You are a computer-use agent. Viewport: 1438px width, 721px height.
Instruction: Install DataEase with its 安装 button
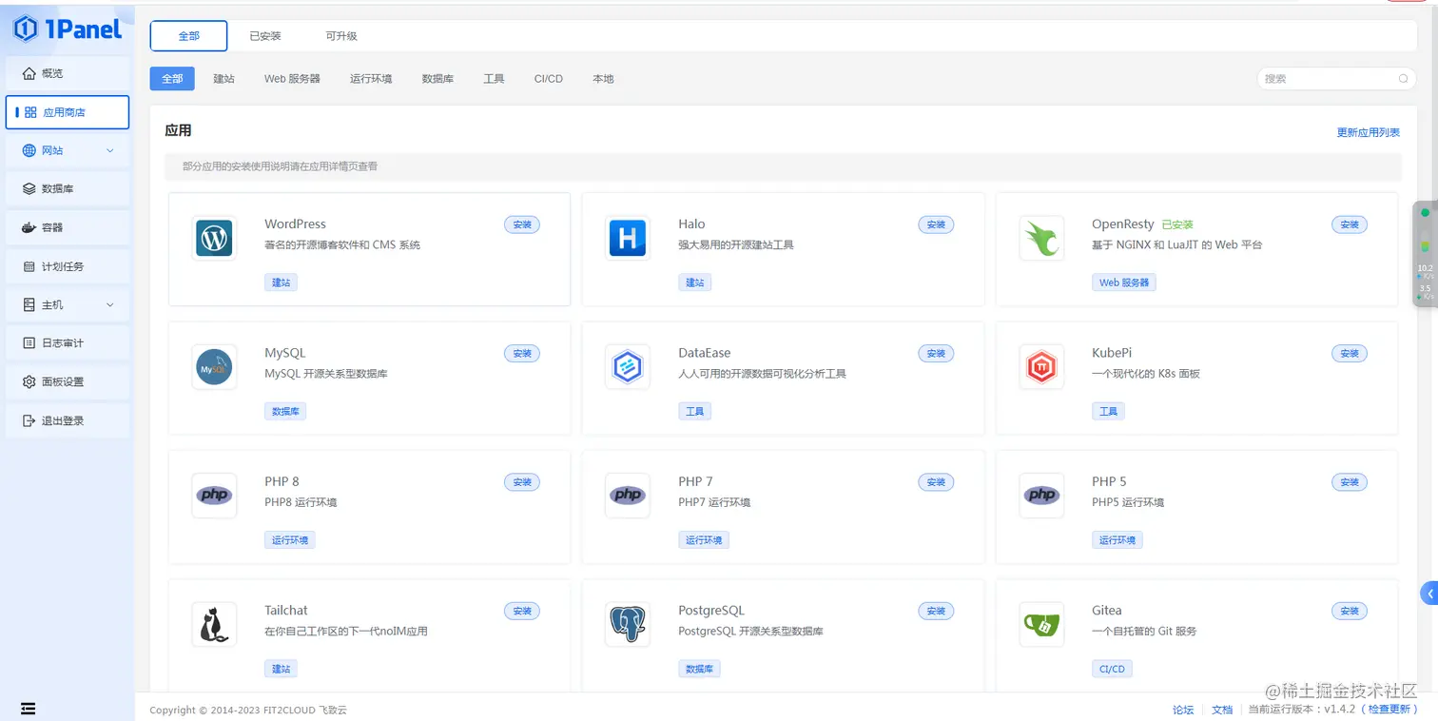point(936,354)
